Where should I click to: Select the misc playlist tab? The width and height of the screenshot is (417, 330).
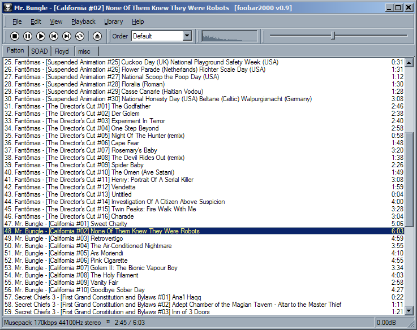pos(84,51)
